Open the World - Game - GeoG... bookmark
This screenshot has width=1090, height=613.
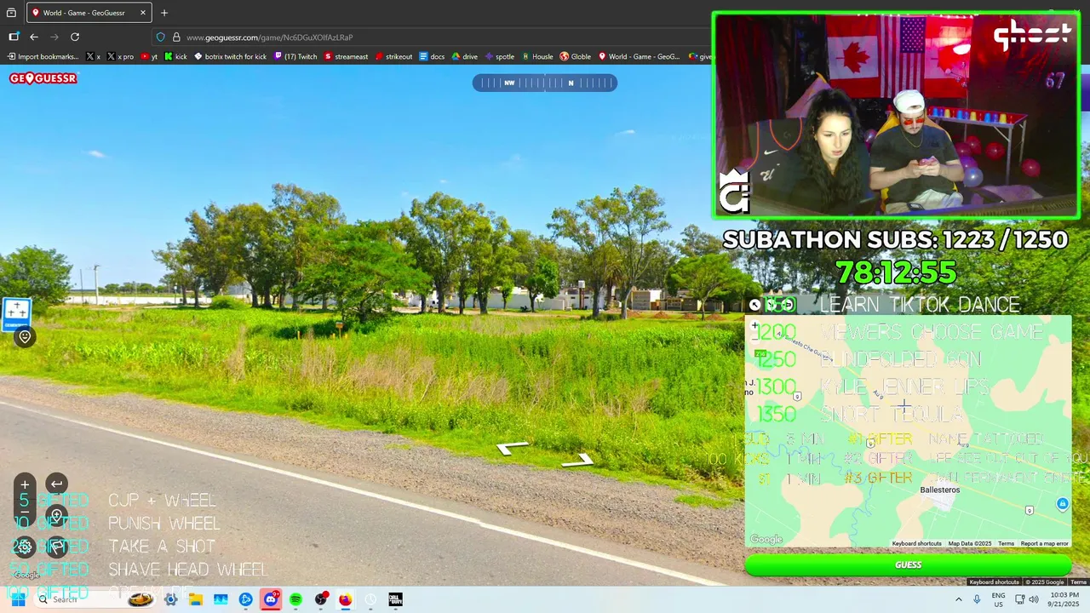[639, 57]
